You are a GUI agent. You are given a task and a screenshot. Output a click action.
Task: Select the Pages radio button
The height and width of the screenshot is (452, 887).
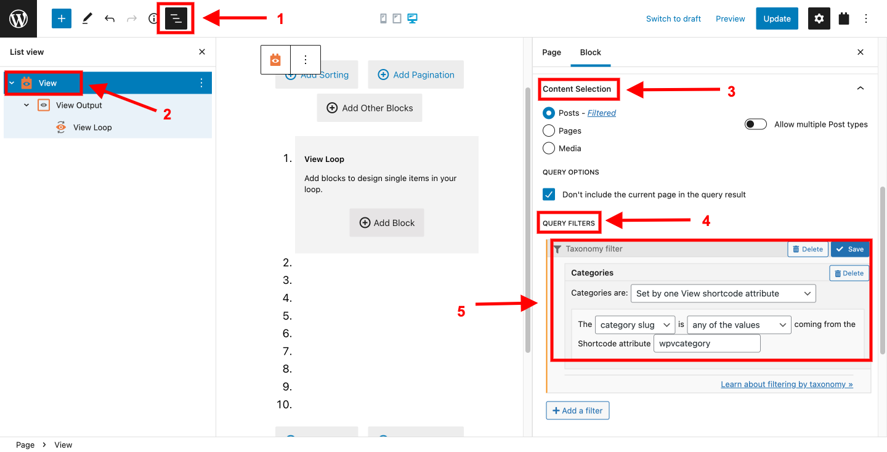(549, 131)
